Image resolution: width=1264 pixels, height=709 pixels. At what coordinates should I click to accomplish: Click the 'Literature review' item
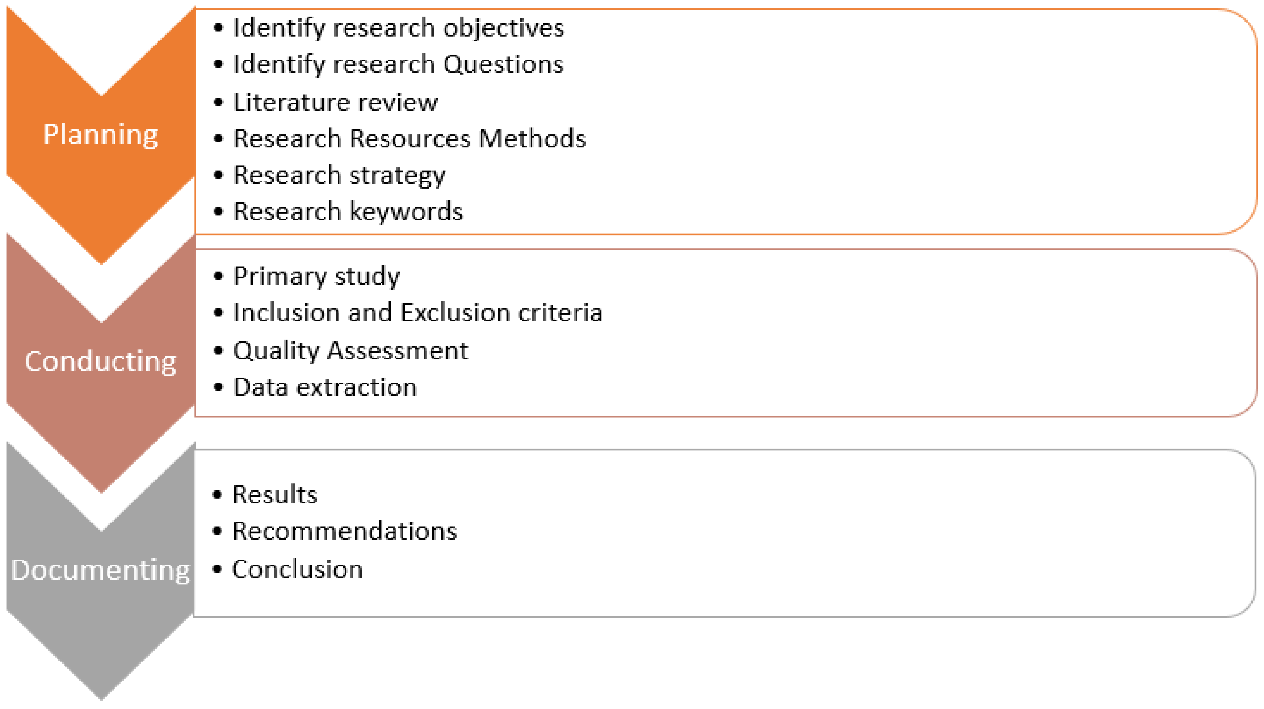click(336, 102)
